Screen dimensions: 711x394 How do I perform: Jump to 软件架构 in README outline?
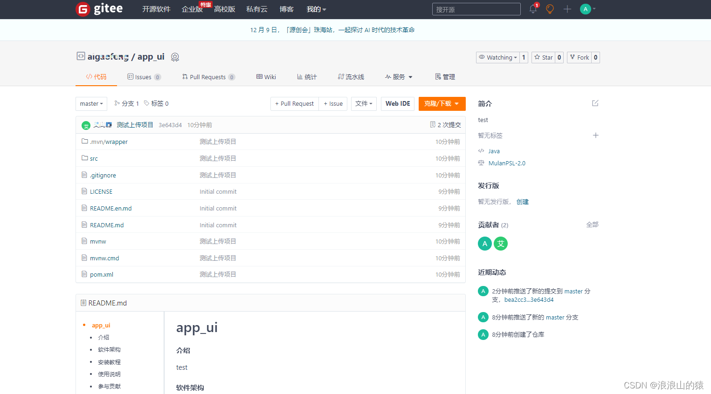coord(109,349)
